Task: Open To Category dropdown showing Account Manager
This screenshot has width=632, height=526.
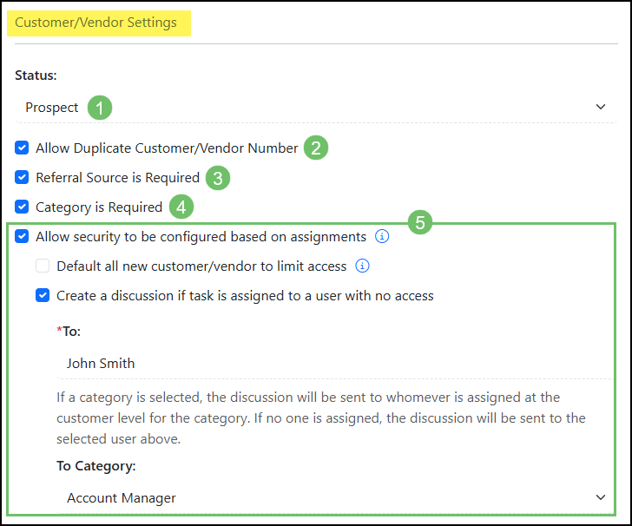Action: 335,497
